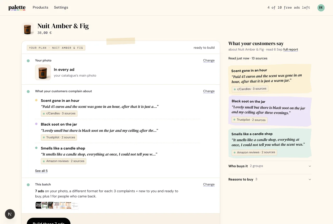
Task: Select the Smells like a candle shop complaint heading
Action: [x=63, y=148]
